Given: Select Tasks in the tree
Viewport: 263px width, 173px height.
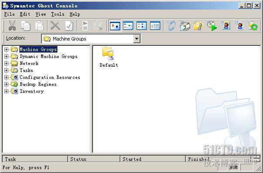Looking at the screenshot, I should (26, 71).
